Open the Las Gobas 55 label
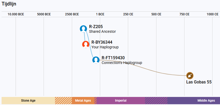The width and height of the screenshot is (220, 105). (199, 82)
